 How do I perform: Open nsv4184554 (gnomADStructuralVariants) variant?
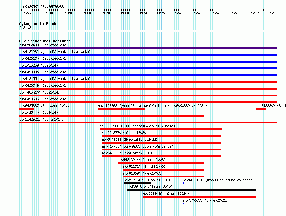pos(55,79)
